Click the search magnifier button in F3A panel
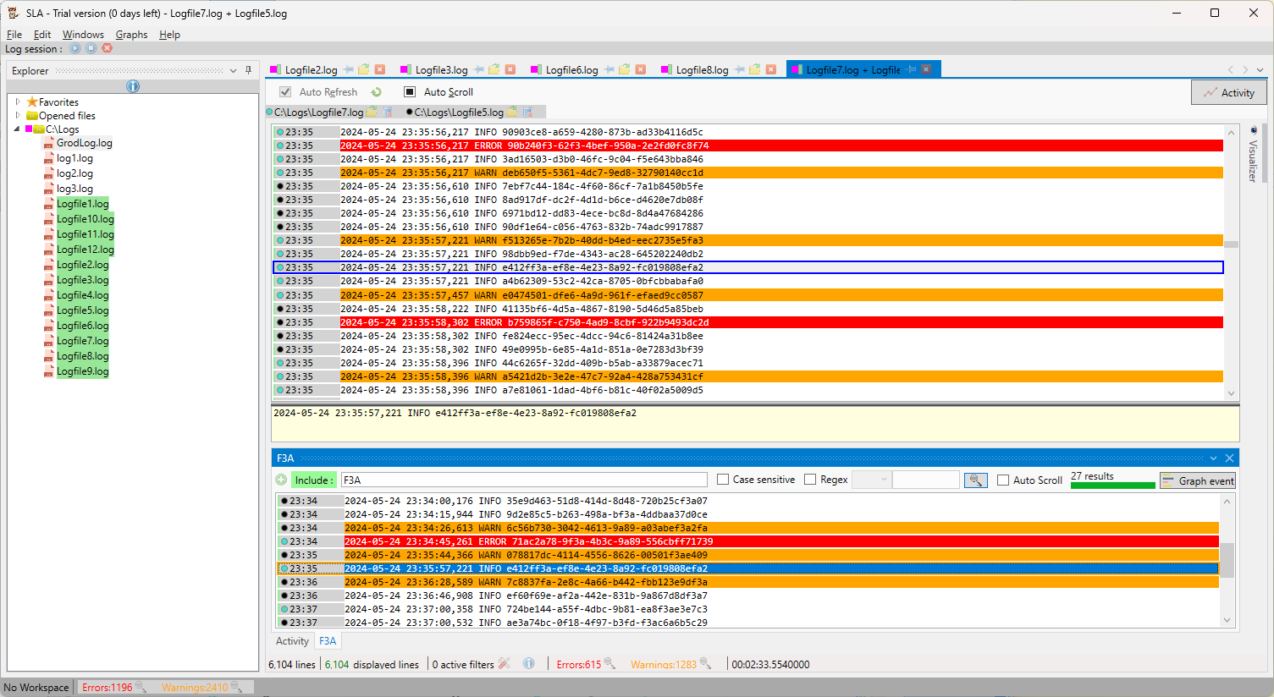 pyautogui.click(x=975, y=480)
